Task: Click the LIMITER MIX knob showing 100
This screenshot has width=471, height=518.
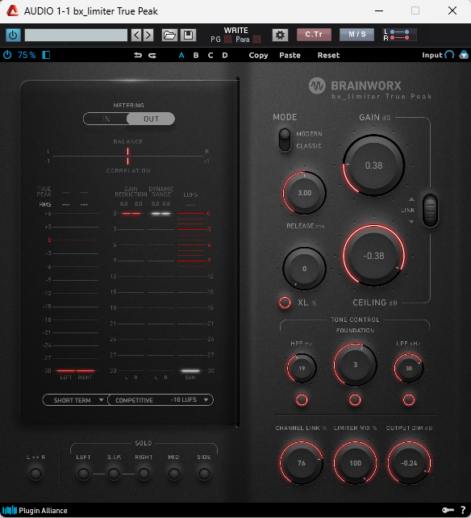Action: click(355, 463)
